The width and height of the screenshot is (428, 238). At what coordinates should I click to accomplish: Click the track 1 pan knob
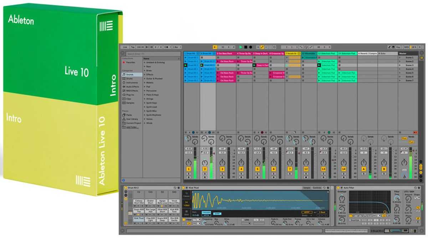189,162
